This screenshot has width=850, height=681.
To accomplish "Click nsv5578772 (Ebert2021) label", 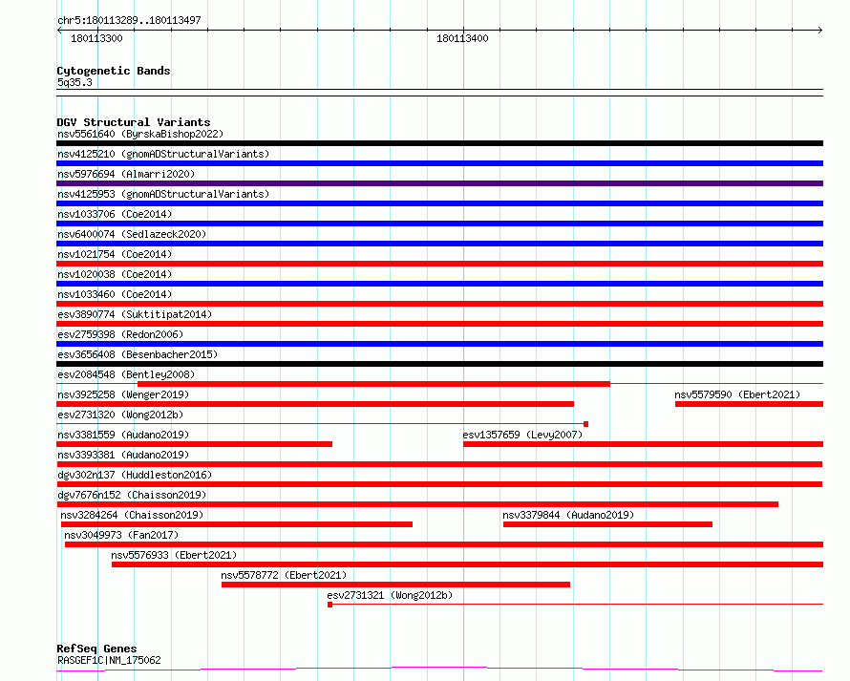I will pos(284,575).
